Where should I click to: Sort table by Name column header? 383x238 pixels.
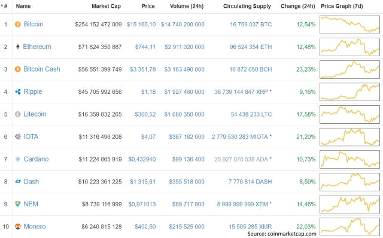pos(23,6)
